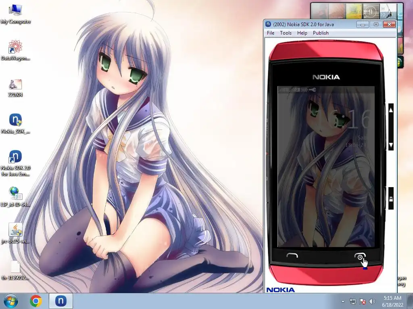Open the My Computer desktop icon
413x309 pixels.
(15, 14)
